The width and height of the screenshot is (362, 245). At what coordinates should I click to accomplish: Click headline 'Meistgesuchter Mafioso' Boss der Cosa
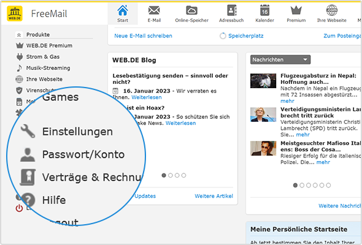click(321, 146)
